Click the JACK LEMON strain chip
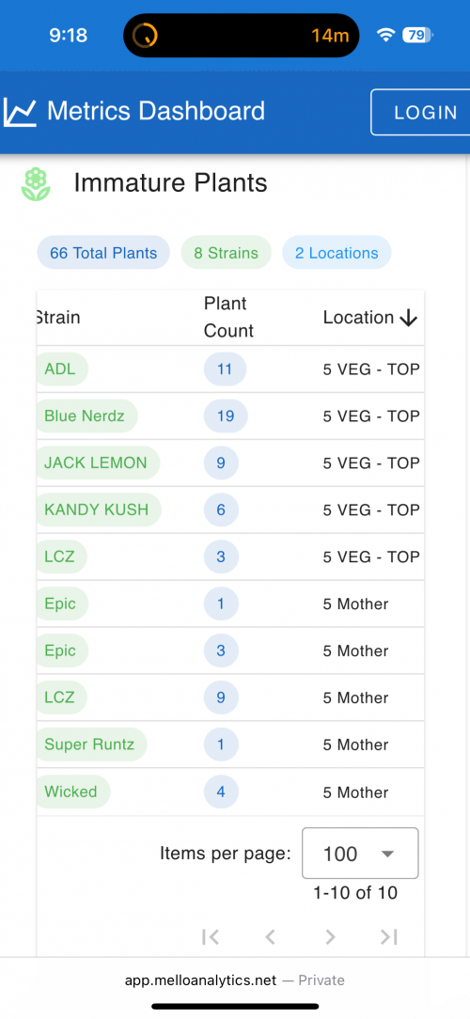 97,462
